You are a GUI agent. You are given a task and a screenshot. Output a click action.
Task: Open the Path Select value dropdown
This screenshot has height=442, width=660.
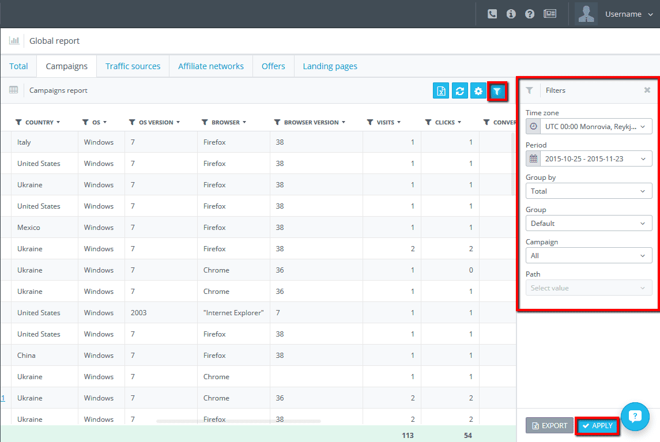589,288
